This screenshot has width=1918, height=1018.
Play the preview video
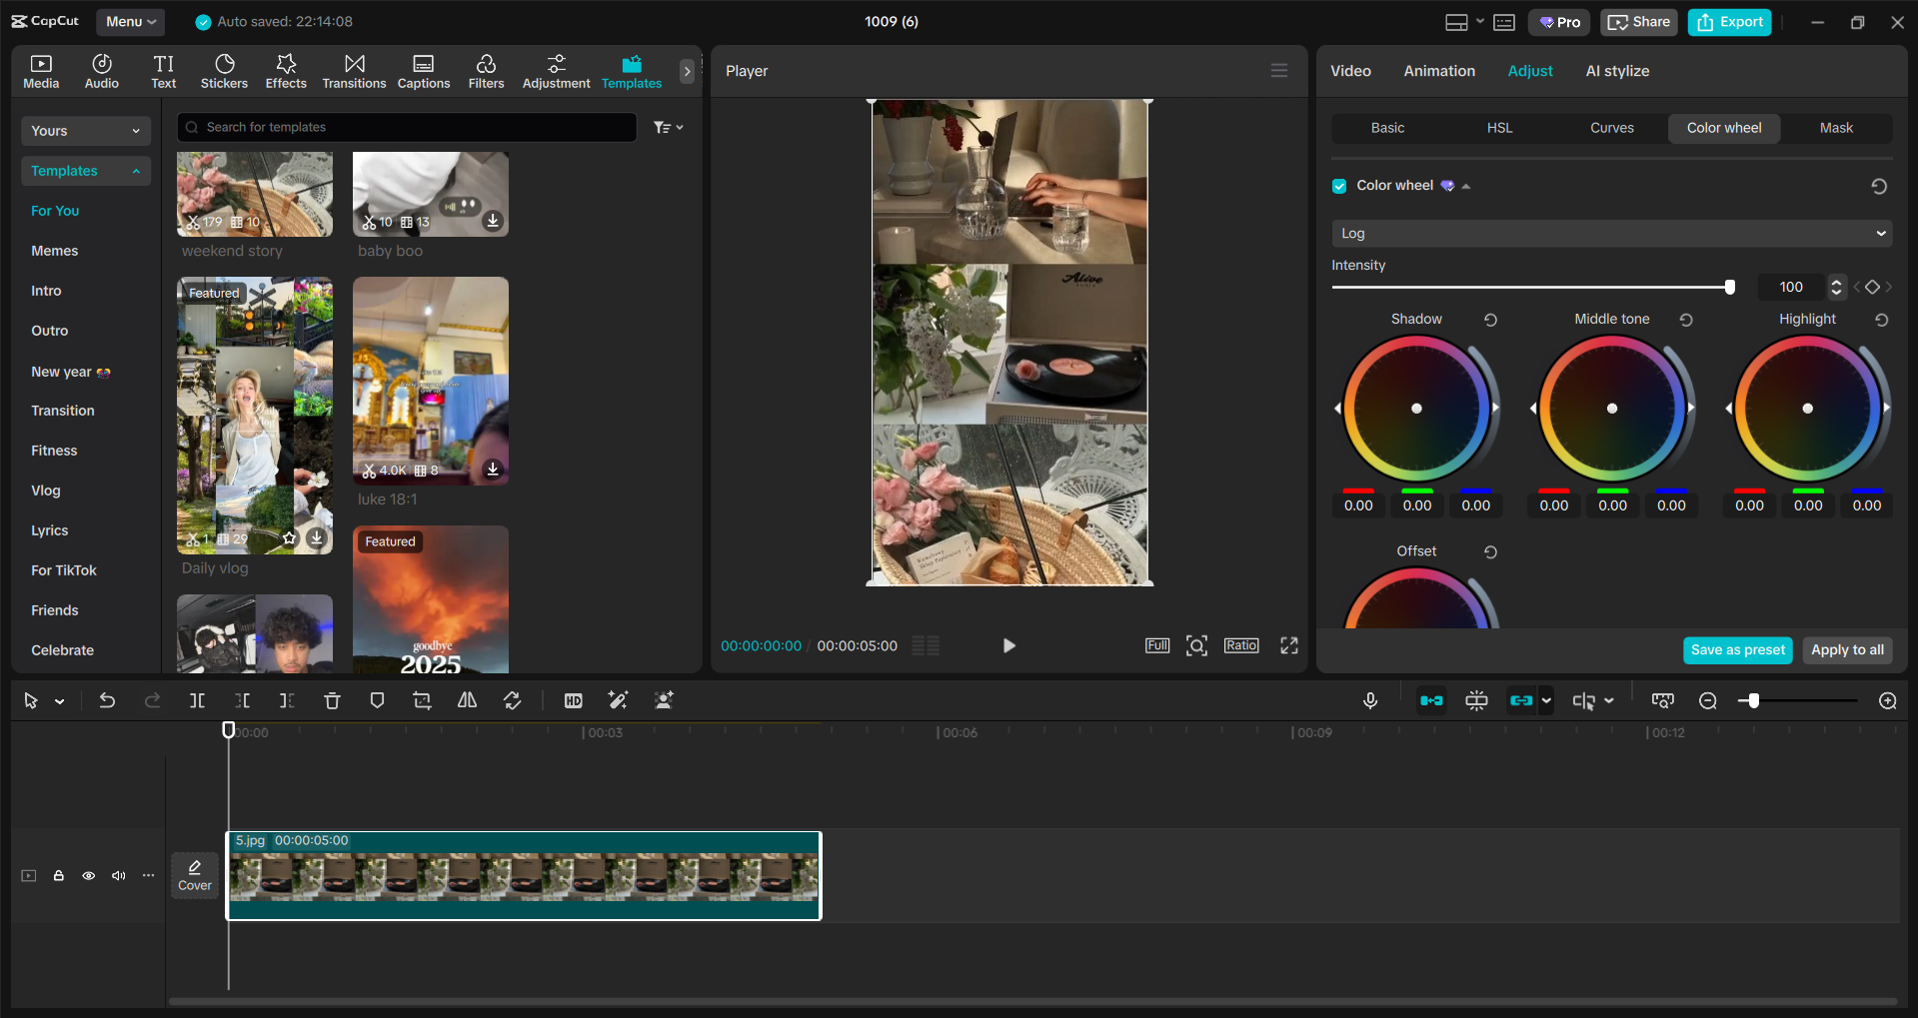(1008, 645)
